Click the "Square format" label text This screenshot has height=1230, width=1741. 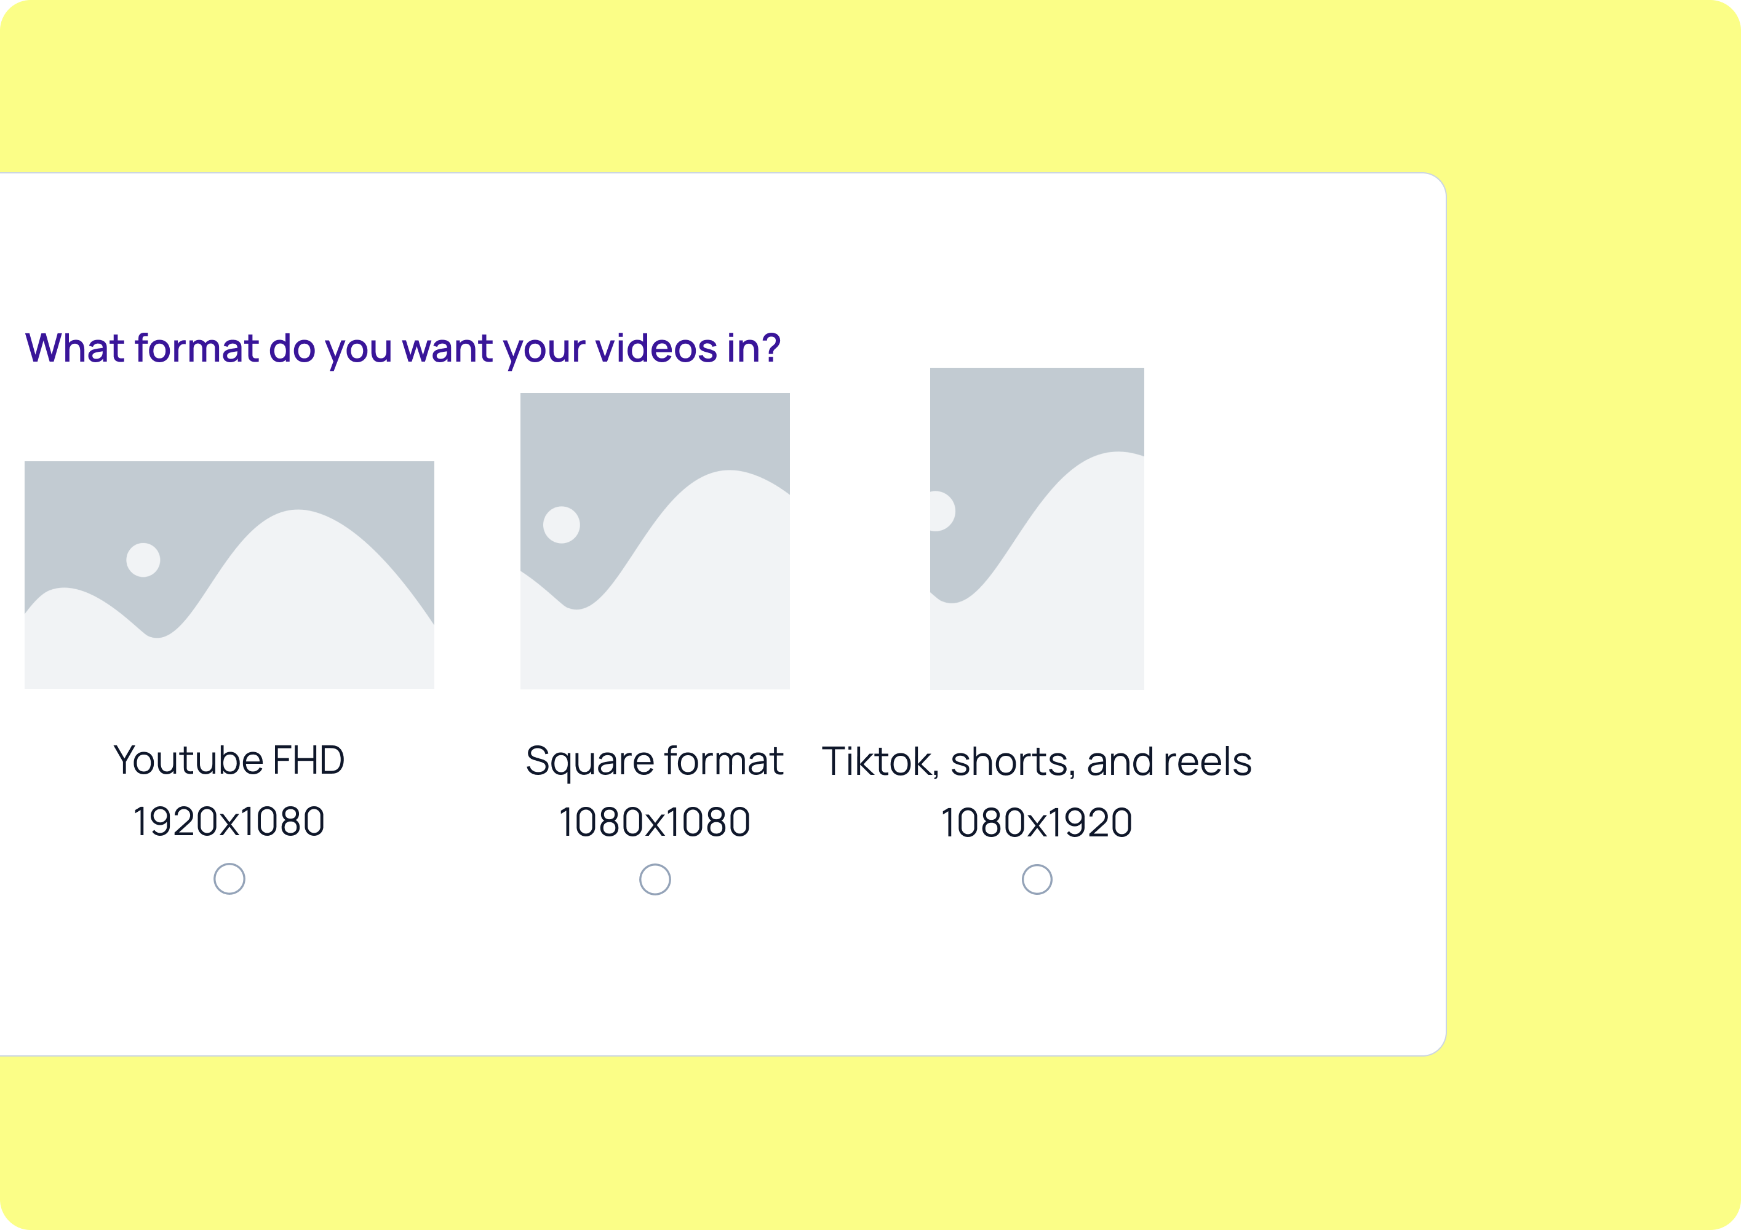(655, 761)
